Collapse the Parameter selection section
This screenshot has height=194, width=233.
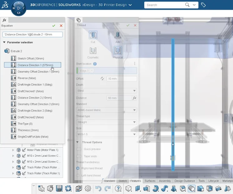click(4, 42)
